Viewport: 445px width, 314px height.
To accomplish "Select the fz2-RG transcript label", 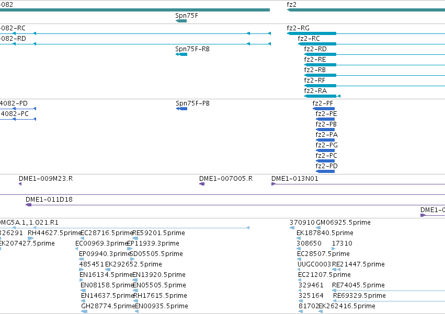I will (x=298, y=28).
